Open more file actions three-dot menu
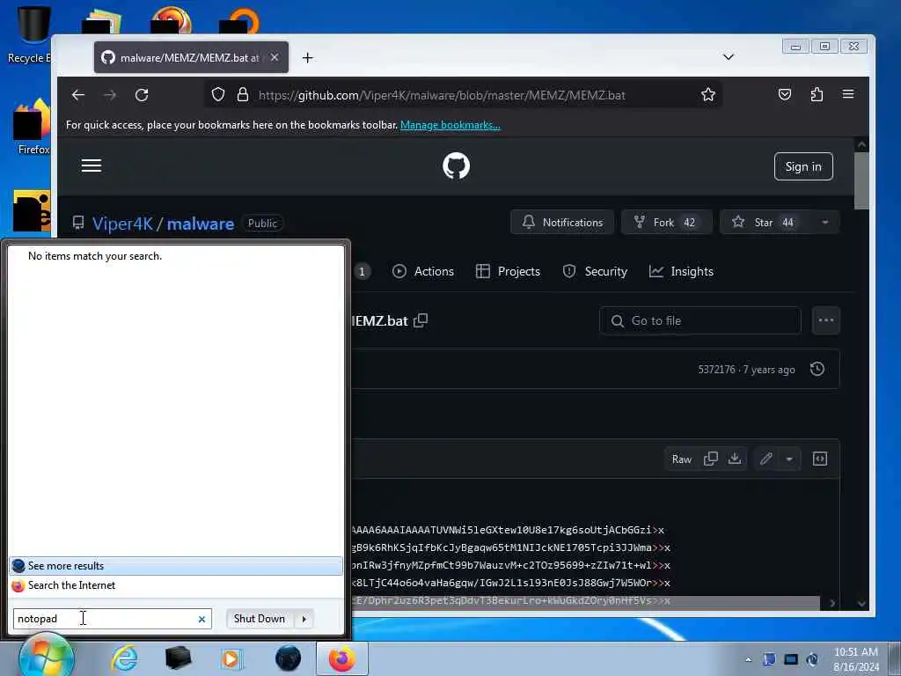The image size is (901, 676). click(x=825, y=320)
